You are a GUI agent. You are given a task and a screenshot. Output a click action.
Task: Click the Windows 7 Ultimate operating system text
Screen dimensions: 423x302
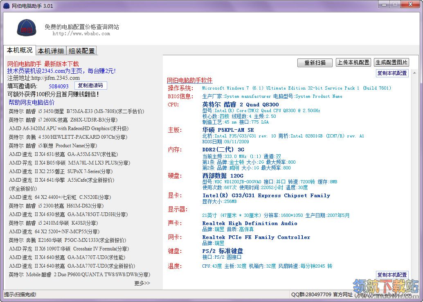click(297, 88)
